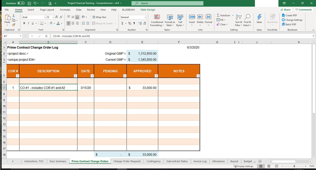Screen dimensions: 316x170
Task: Click the Share button
Action: [x=286, y=9]
